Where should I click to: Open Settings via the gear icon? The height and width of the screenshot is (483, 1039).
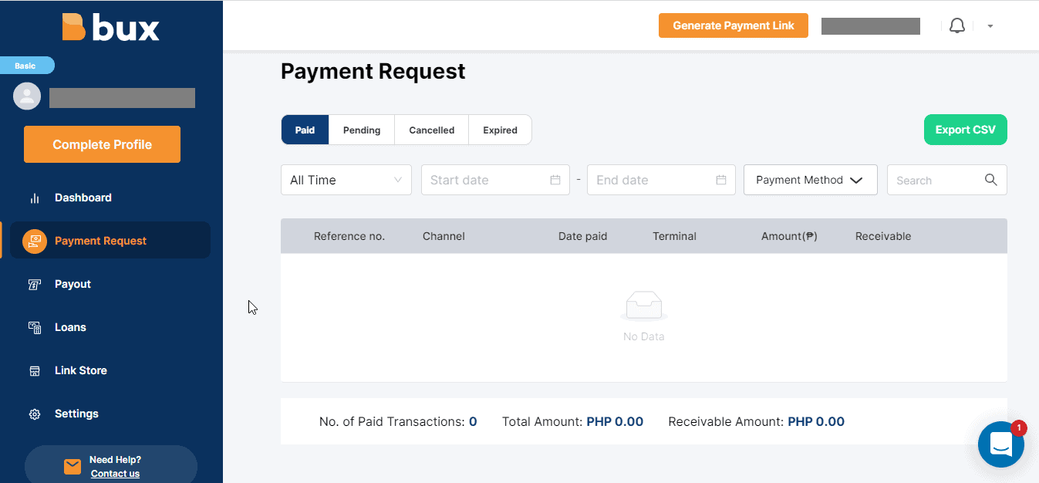(x=34, y=414)
